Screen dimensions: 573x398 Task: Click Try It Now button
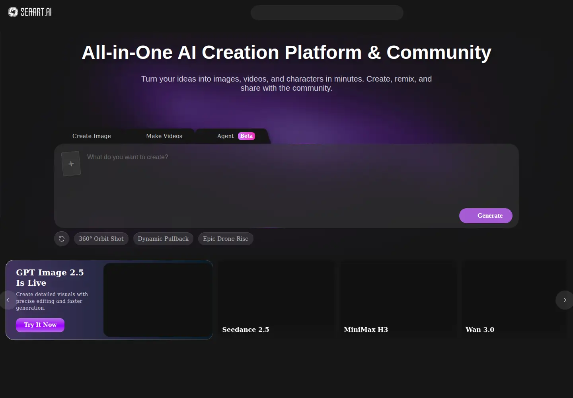(x=40, y=325)
